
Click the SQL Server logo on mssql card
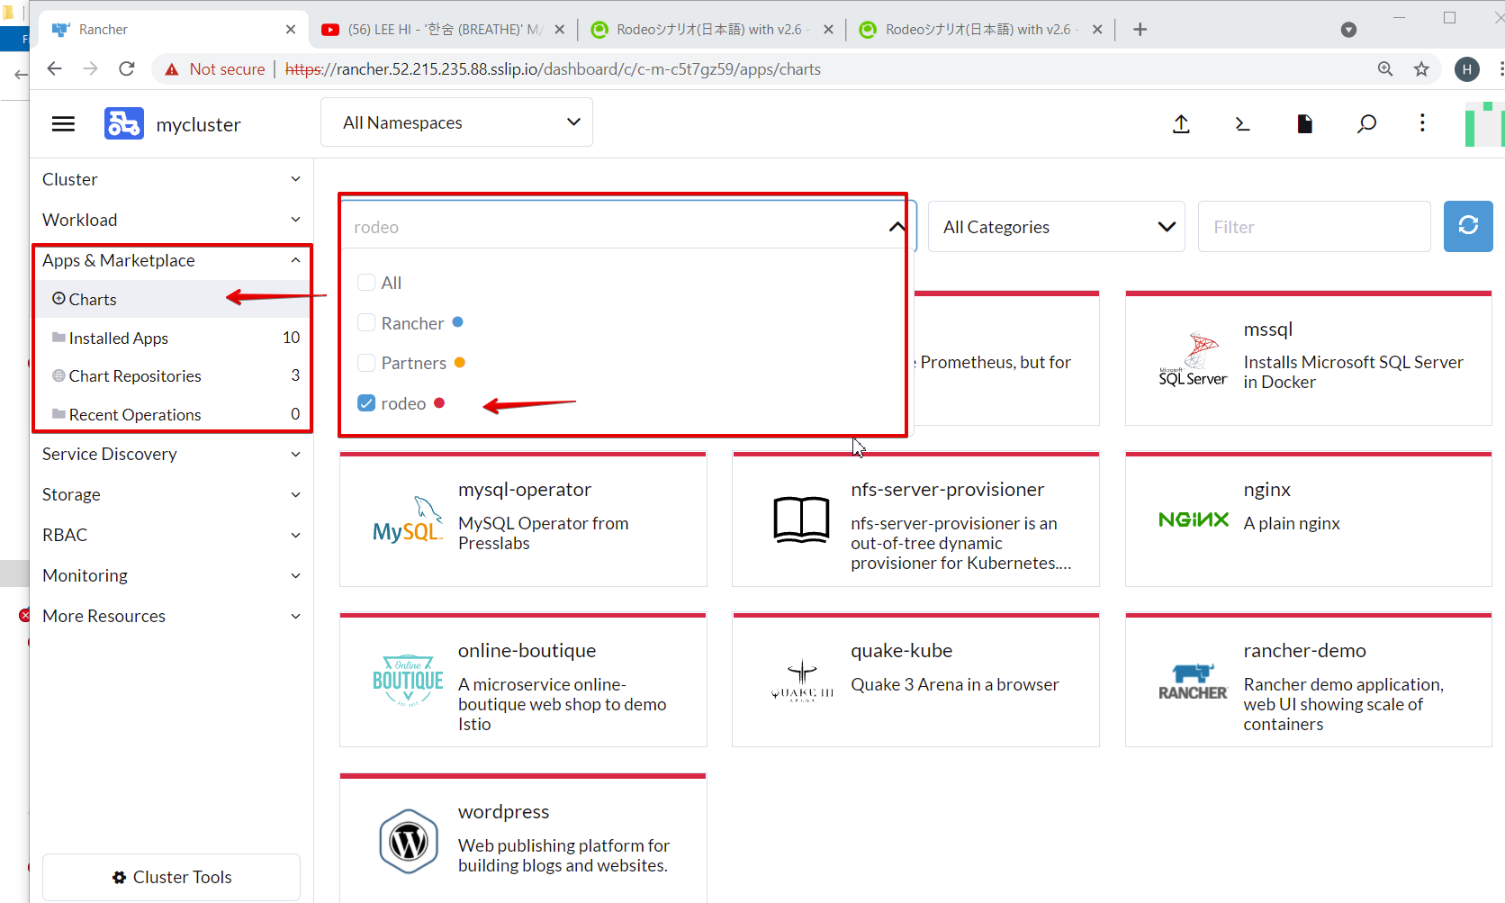(x=1194, y=359)
